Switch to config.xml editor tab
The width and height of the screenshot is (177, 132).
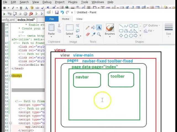8,20
